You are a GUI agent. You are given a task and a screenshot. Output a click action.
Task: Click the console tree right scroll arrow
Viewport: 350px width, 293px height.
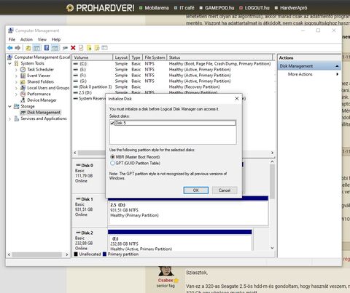point(67,254)
